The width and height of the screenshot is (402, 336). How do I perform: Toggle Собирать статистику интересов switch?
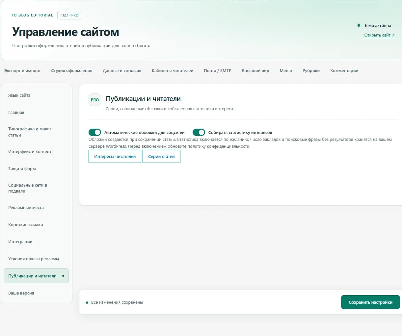click(199, 132)
